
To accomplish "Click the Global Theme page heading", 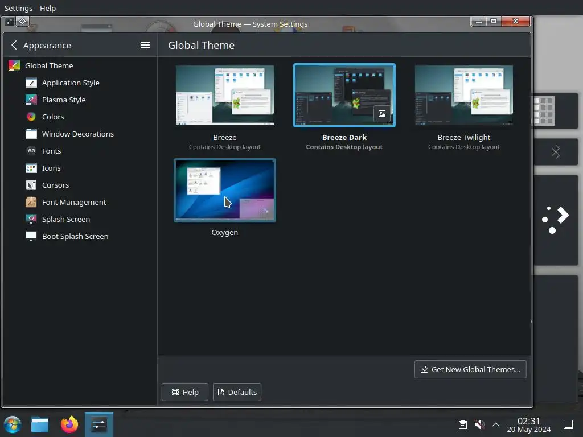I will 201,45.
